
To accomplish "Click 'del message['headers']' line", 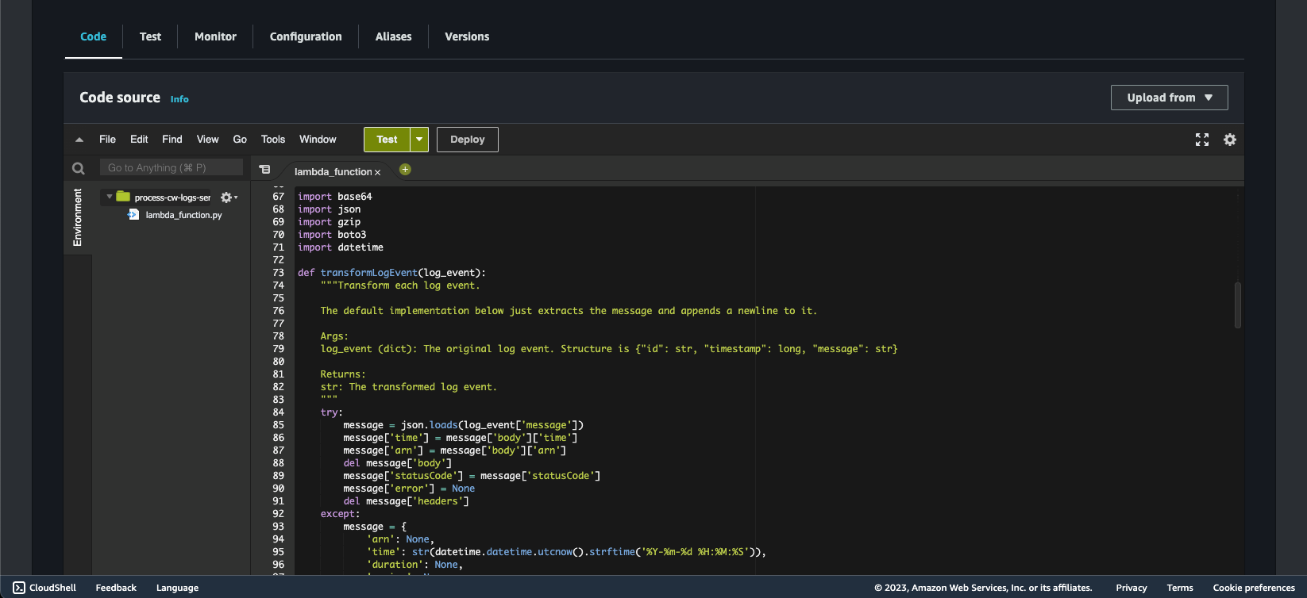I will 406,501.
